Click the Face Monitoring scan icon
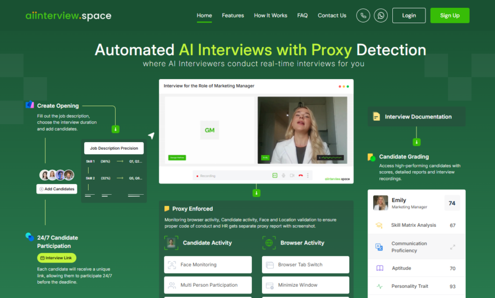This screenshot has height=298, width=495. (172, 265)
